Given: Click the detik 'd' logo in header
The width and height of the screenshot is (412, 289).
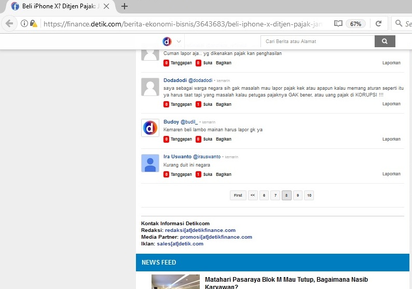Looking at the screenshot, I should click(x=167, y=42).
